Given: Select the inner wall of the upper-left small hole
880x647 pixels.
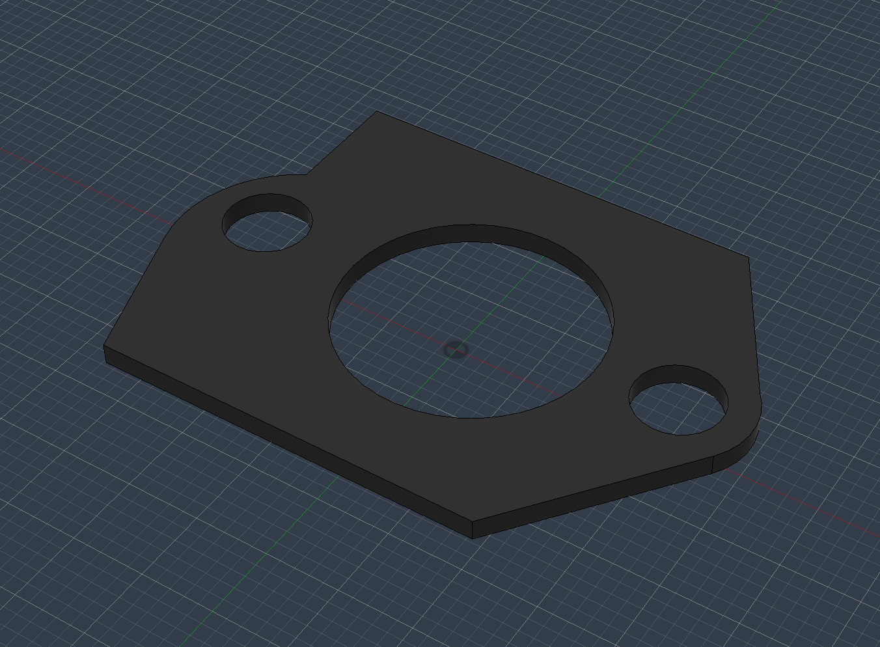Looking at the screenshot, I should [268, 202].
